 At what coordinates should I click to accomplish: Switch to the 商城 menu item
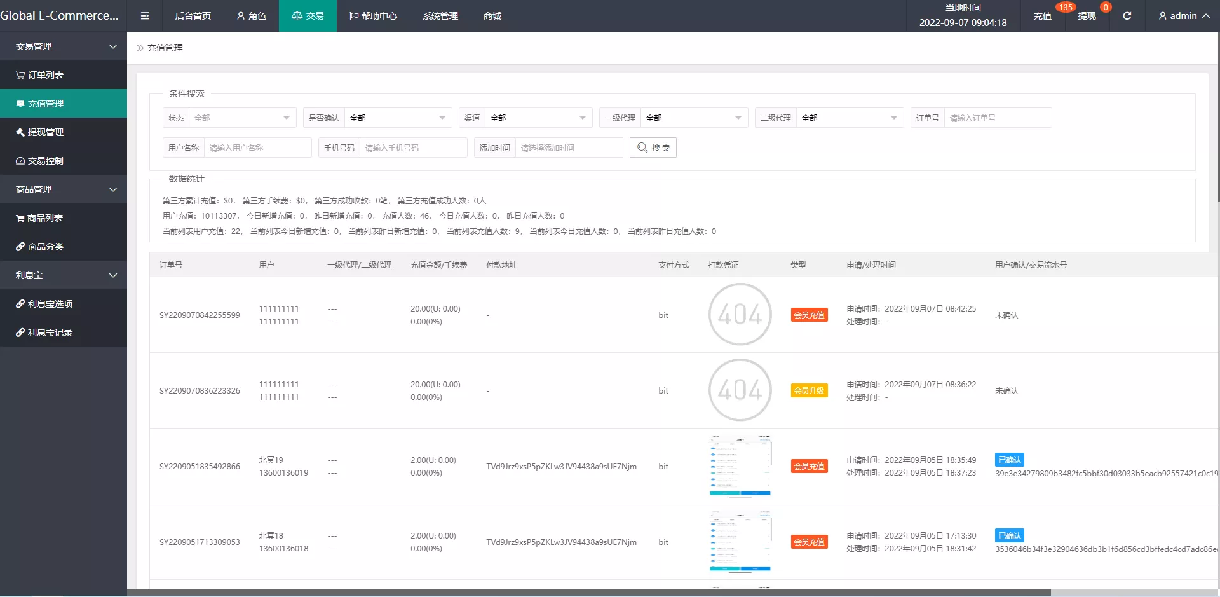[x=491, y=16]
